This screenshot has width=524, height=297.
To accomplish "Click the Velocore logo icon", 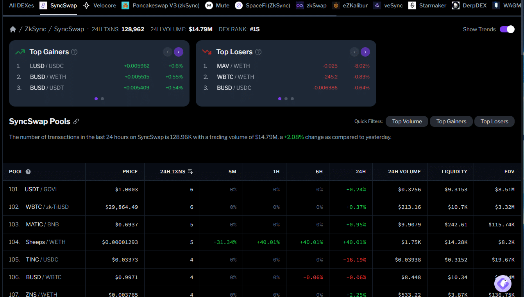I will pos(86,5).
